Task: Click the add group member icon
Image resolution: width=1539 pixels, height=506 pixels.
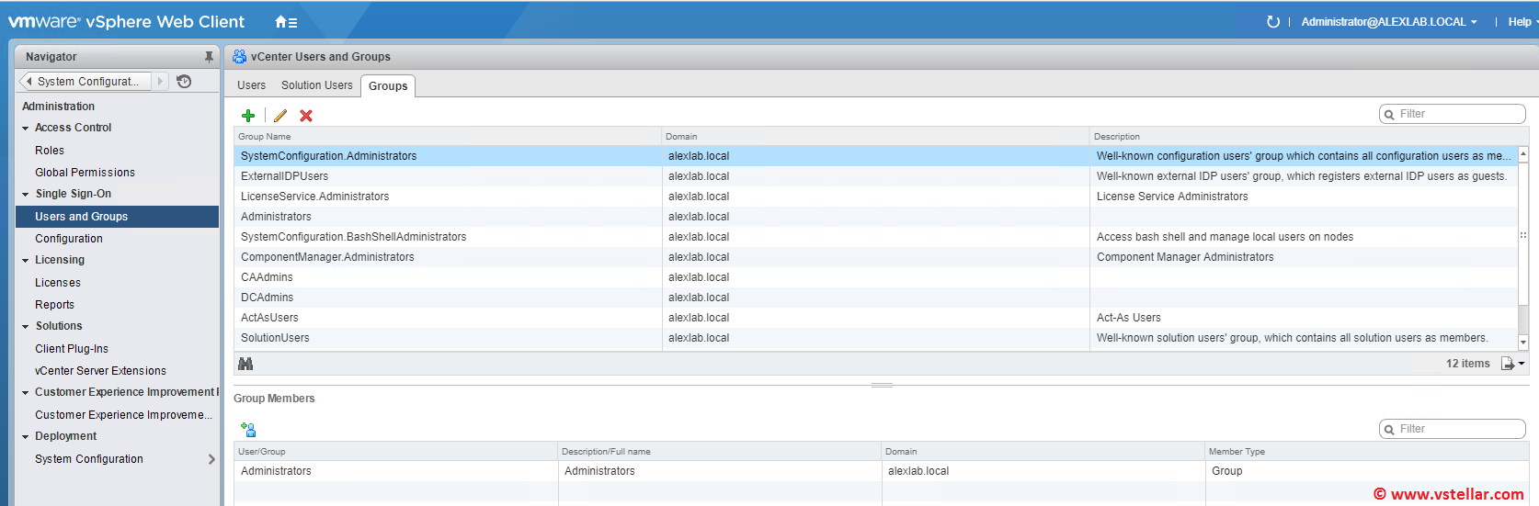Action: click(248, 430)
